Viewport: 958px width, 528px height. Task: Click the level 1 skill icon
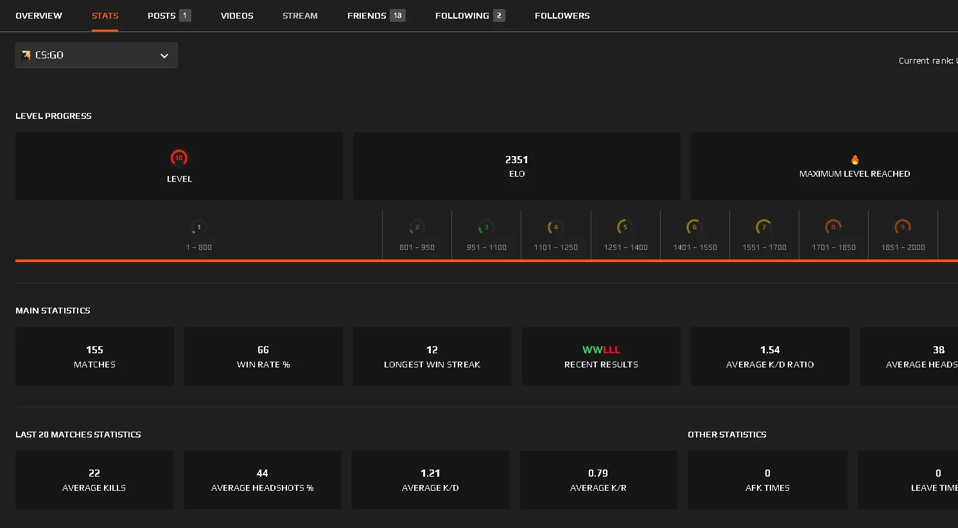198,227
